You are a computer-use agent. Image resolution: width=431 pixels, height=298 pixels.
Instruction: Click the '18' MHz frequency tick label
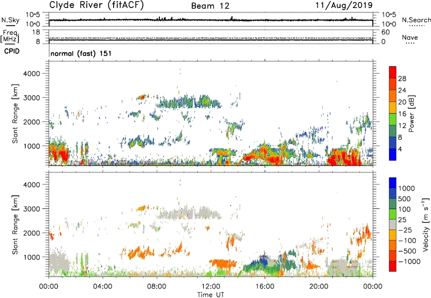[x=36, y=32]
